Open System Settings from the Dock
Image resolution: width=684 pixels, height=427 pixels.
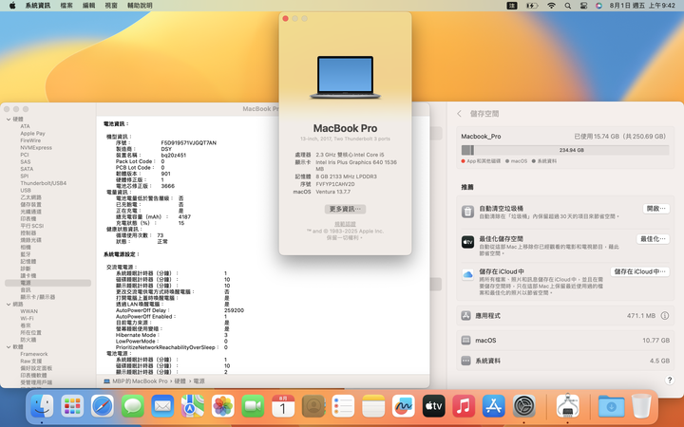(523, 406)
